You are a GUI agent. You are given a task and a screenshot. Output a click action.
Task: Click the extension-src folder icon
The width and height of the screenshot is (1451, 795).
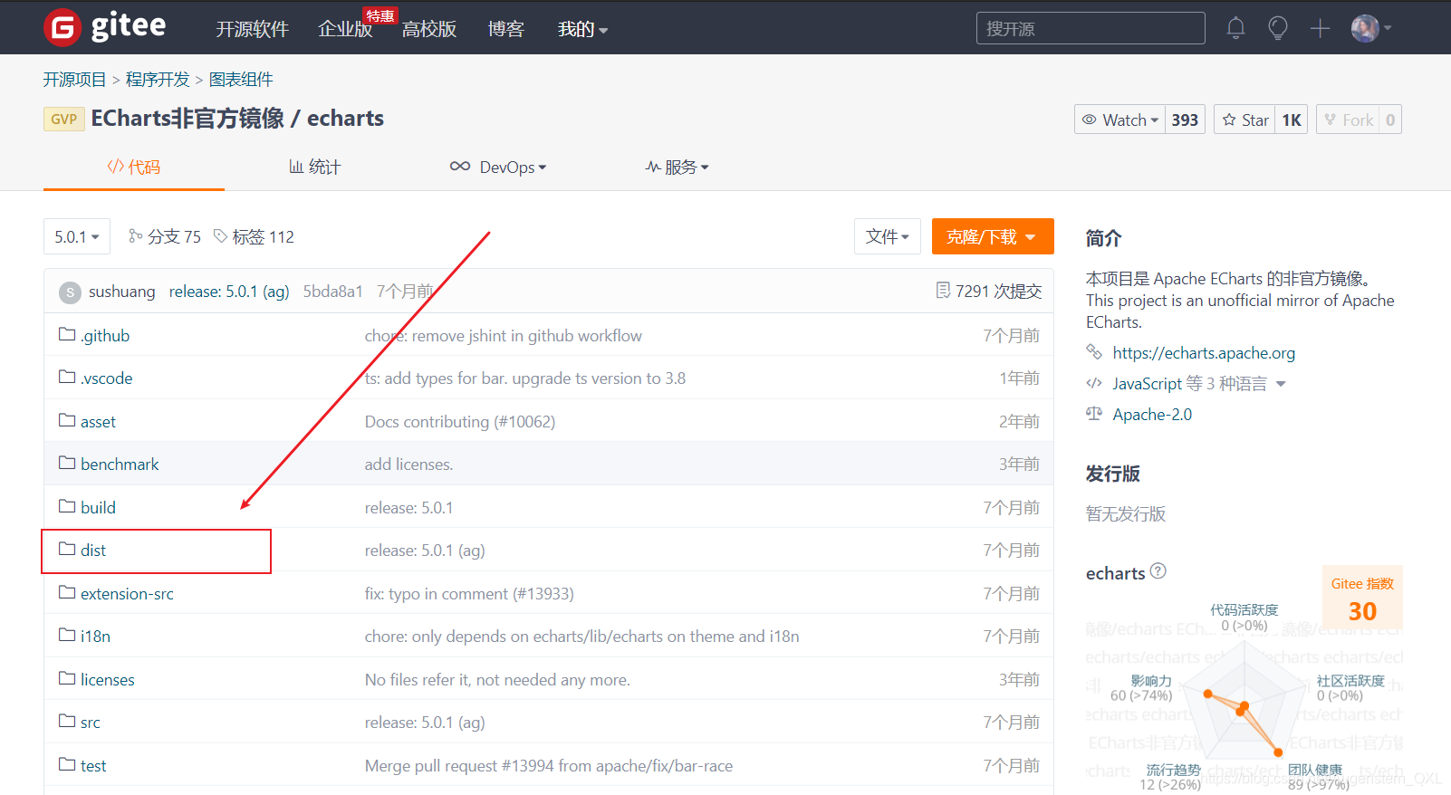(67, 592)
